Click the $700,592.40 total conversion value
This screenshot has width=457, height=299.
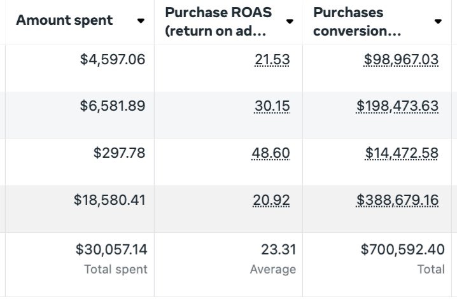click(402, 249)
